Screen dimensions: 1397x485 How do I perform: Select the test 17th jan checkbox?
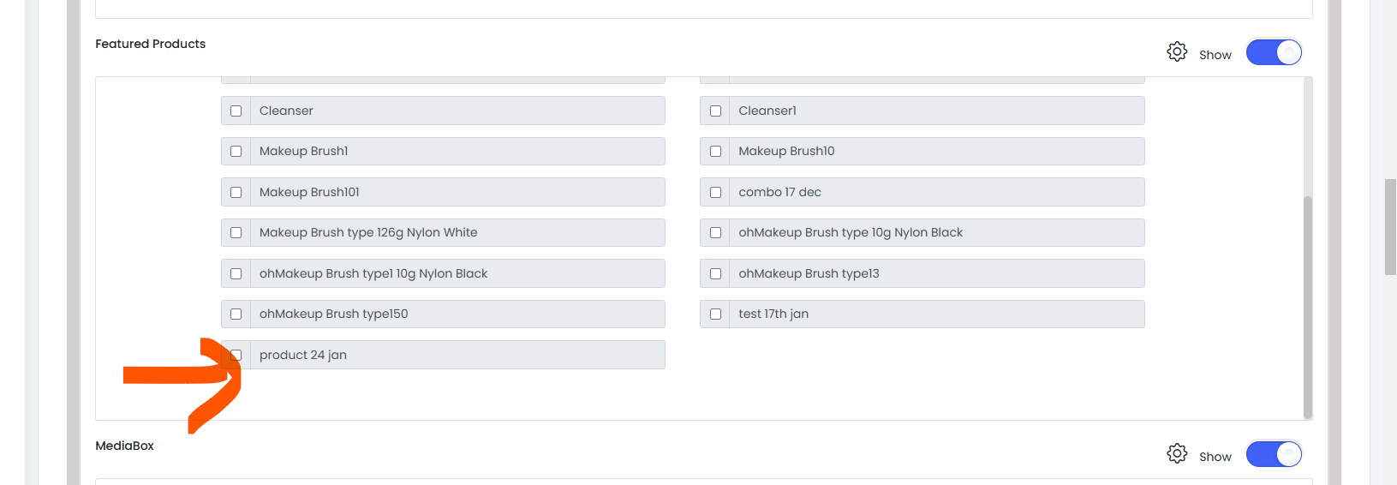(716, 314)
